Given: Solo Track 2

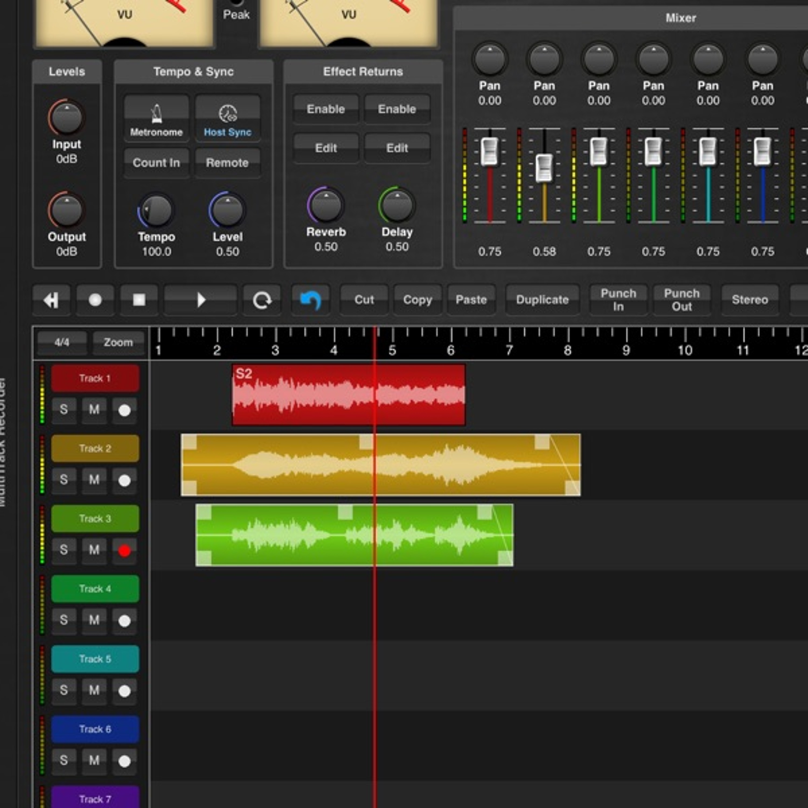Looking at the screenshot, I should (64, 480).
